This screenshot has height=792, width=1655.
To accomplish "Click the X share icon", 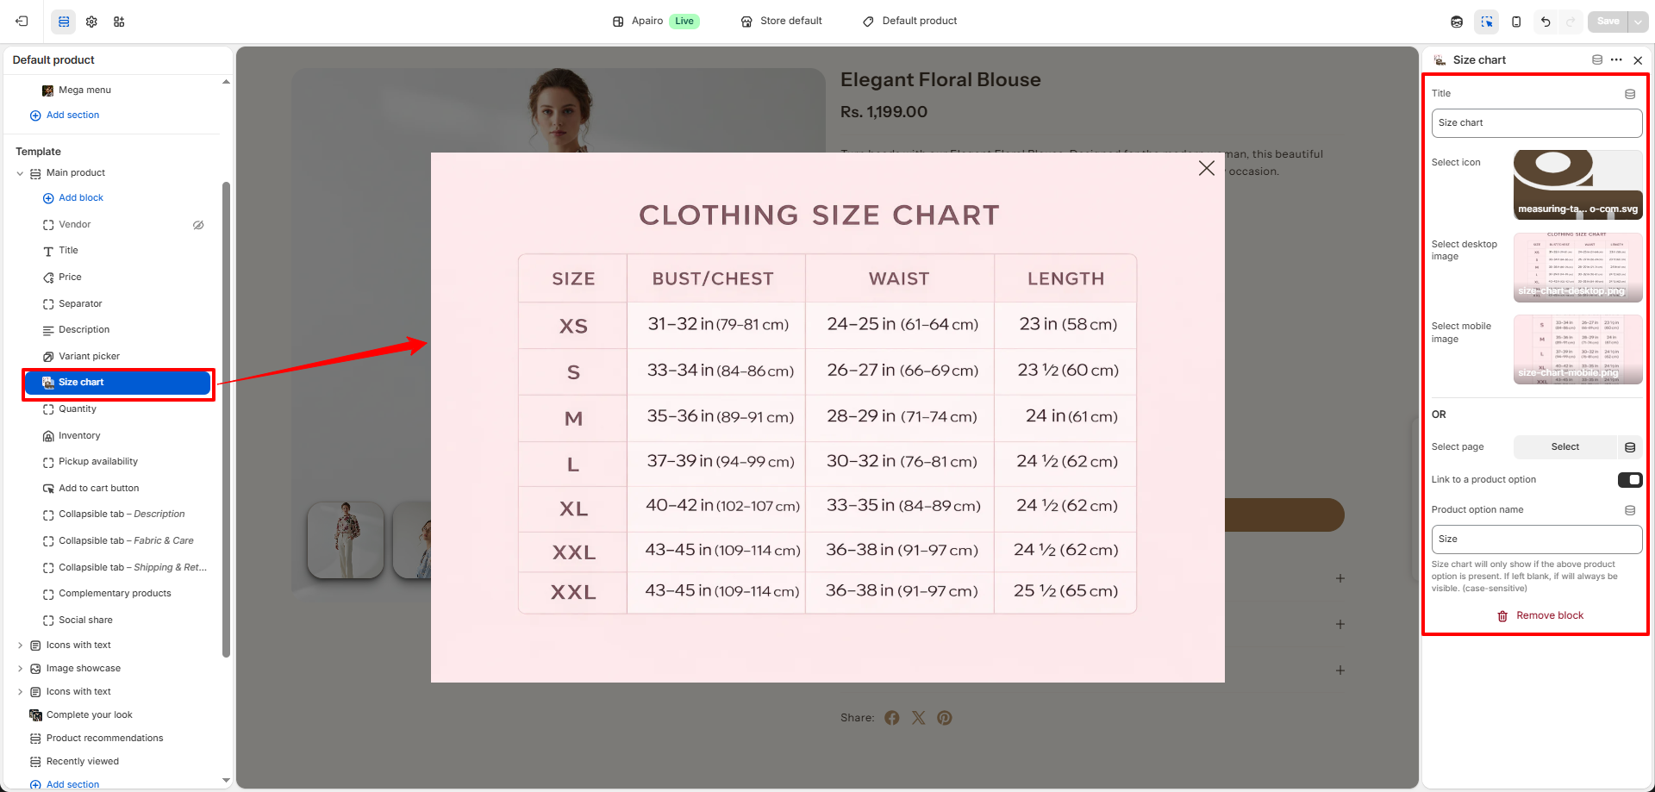I will pos(919,718).
